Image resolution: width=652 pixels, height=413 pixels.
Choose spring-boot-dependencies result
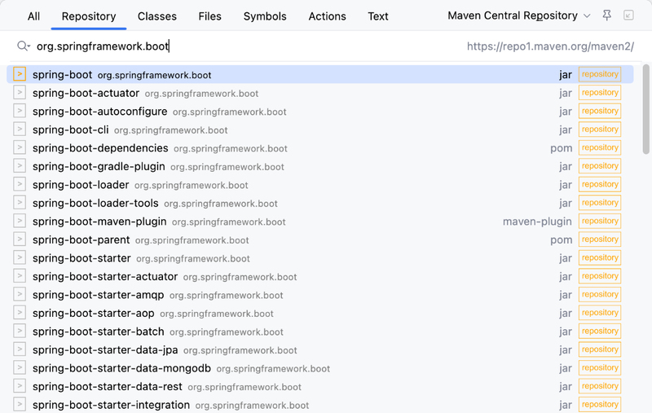coord(100,148)
